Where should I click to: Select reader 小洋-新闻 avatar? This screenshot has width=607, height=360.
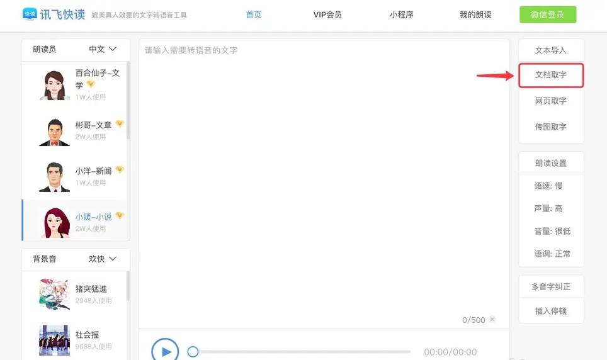point(54,177)
